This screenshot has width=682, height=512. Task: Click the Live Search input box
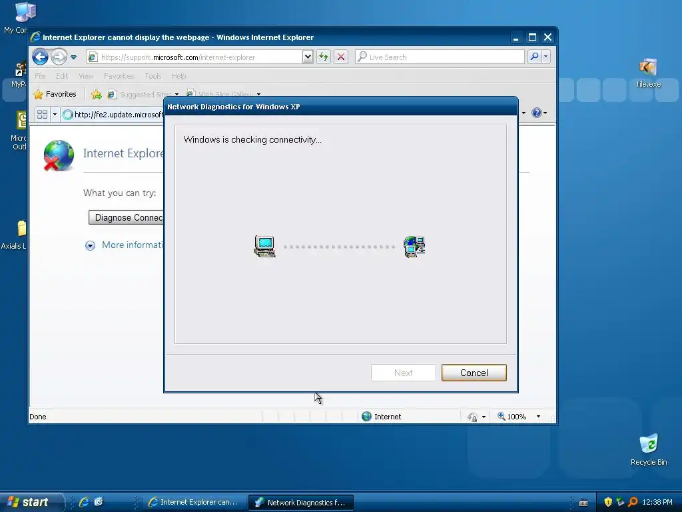[440, 57]
